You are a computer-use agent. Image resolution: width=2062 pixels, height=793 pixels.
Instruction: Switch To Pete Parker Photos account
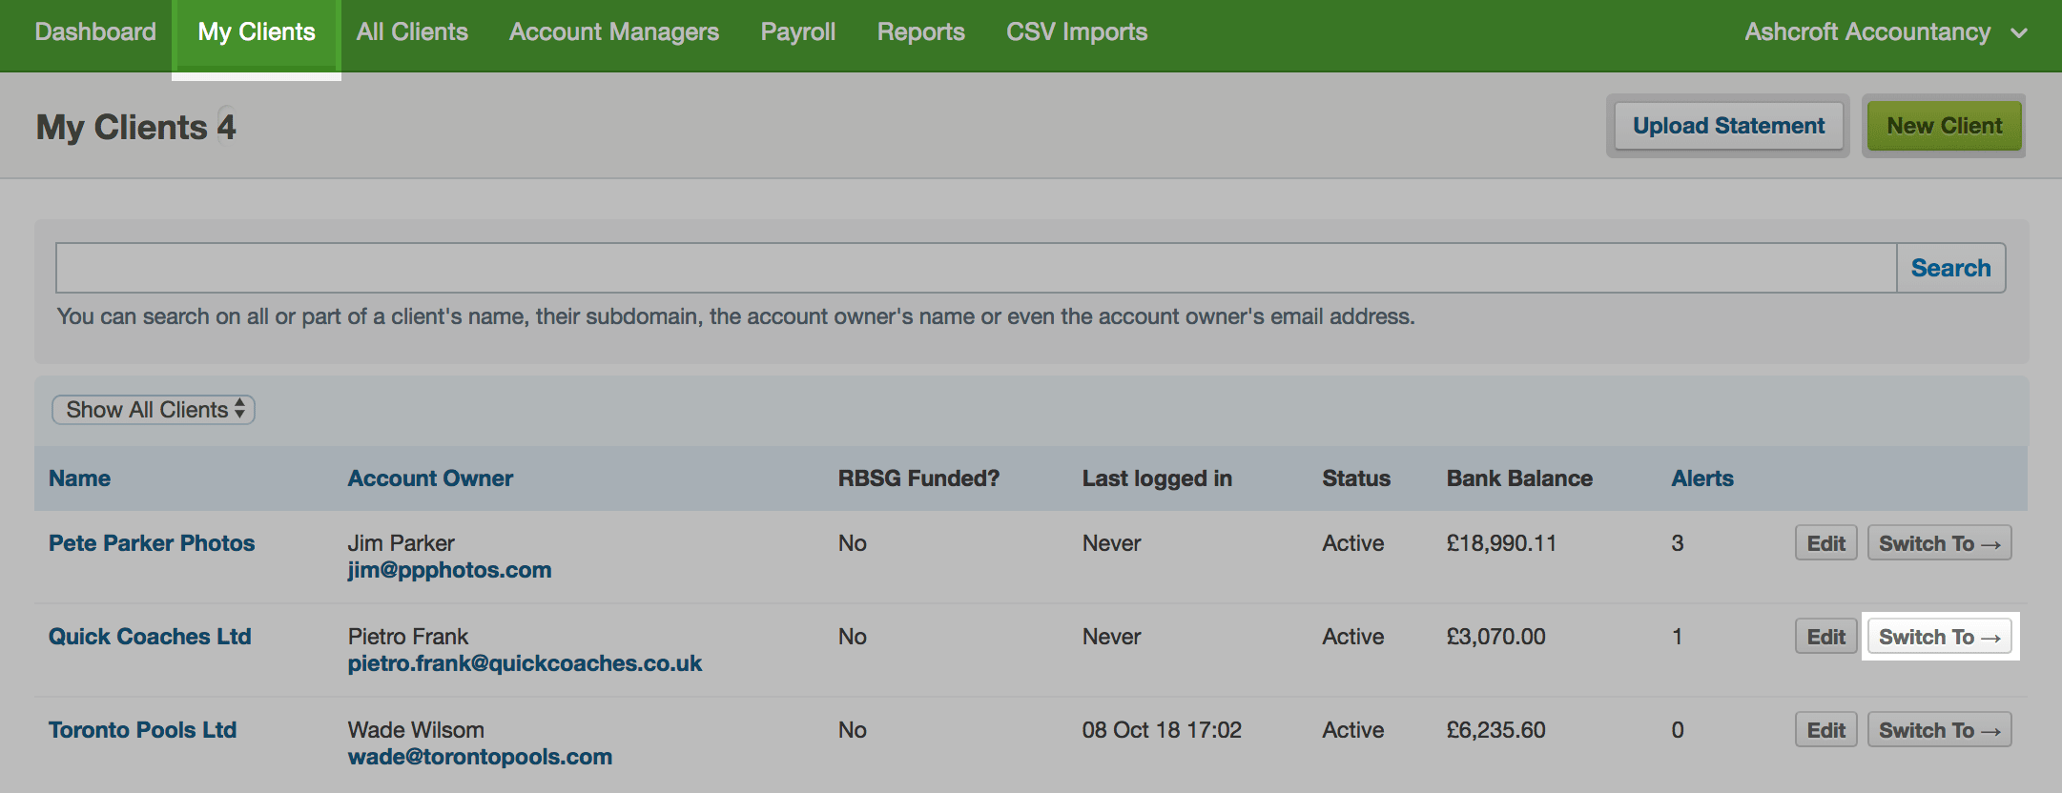click(1939, 543)
